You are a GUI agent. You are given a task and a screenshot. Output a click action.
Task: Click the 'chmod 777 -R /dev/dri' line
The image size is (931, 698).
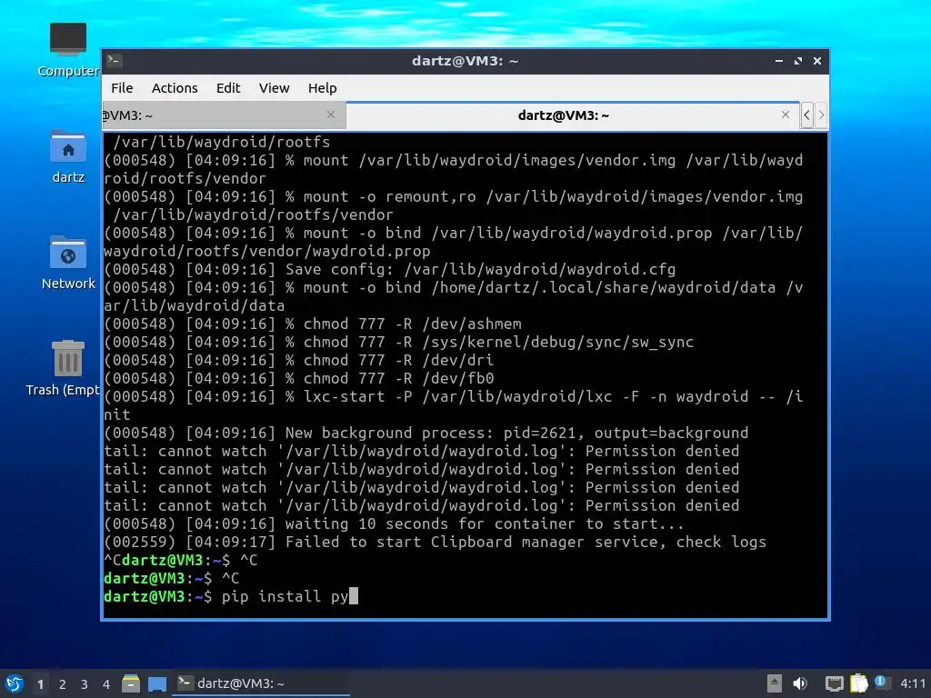tap(298, 360)
